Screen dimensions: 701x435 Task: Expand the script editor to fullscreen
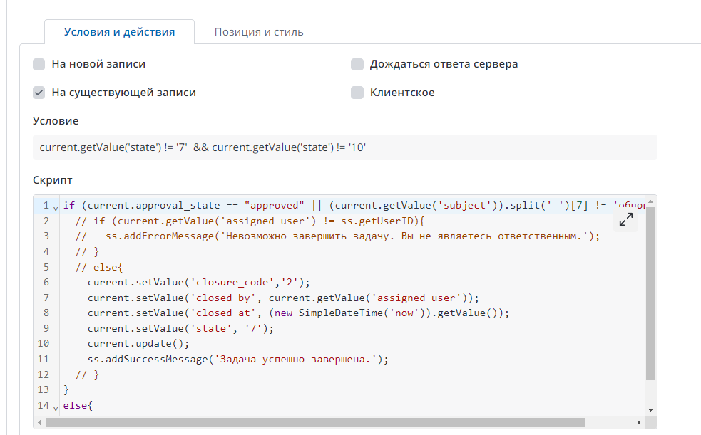(626, 220)
